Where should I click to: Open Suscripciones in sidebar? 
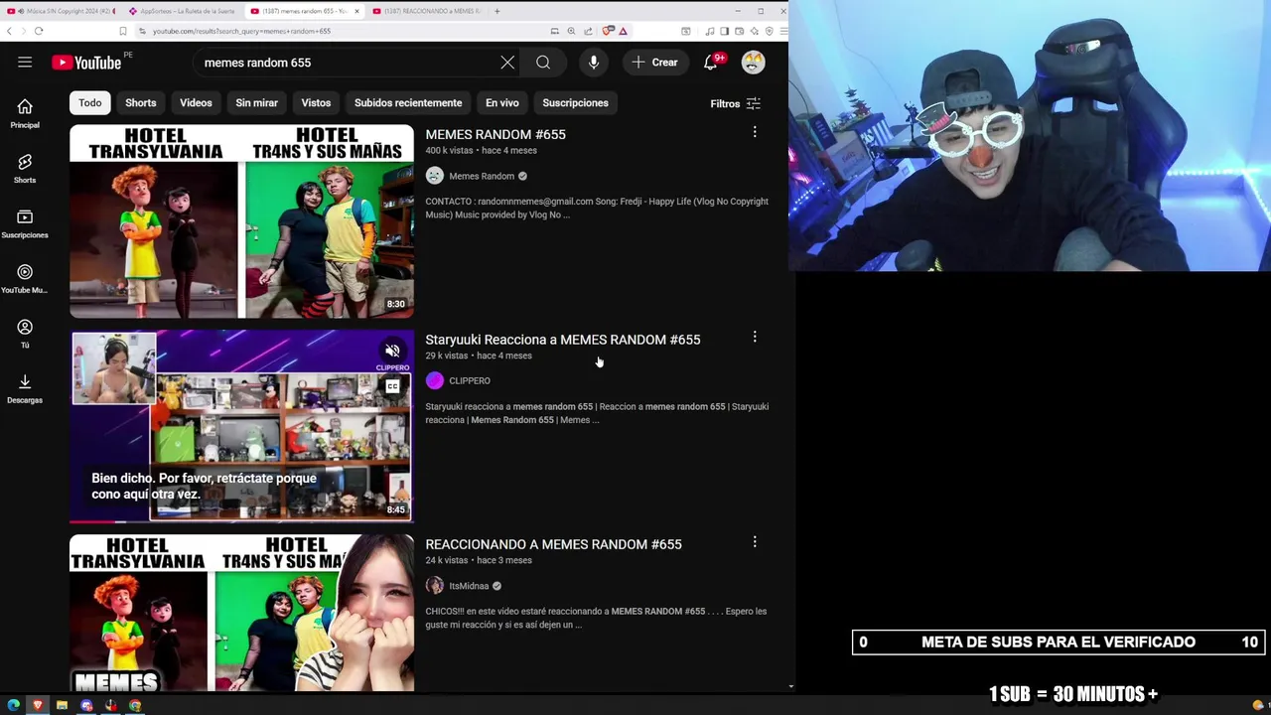(25, 224)
